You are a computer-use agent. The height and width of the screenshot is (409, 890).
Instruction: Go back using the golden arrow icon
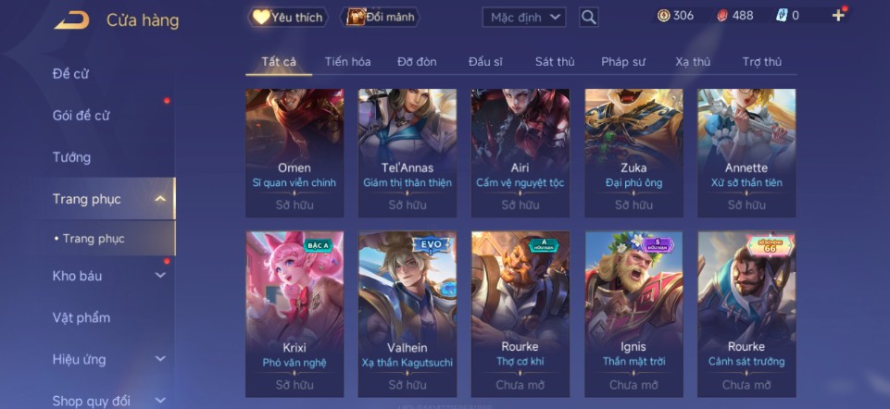point(71,19)
